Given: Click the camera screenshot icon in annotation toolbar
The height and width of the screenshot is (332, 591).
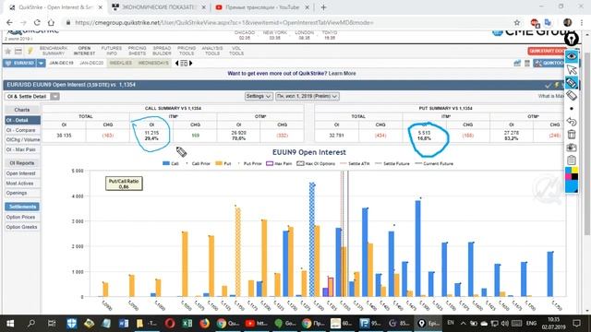Looking at the screenshot, I should (x=572, y=148).
